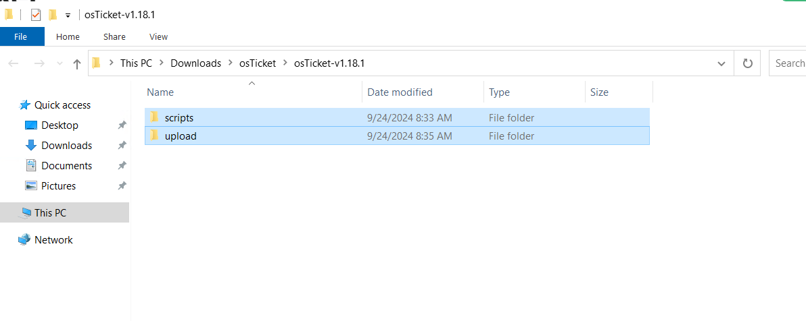
Task: Click the upload folder icon
Action: click(x=153, y=136)
